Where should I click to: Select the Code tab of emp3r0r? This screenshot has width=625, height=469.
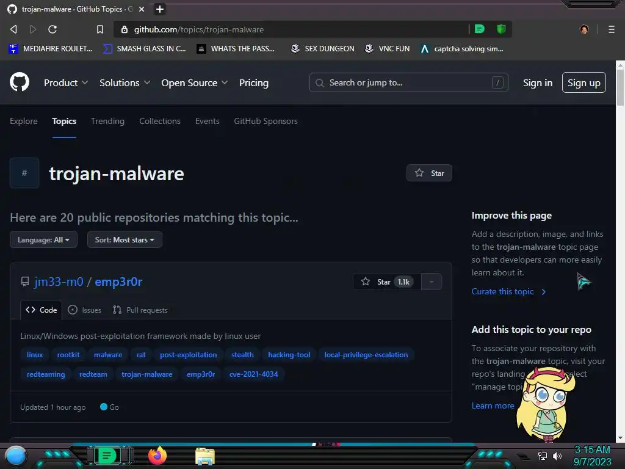click(41, 310)
